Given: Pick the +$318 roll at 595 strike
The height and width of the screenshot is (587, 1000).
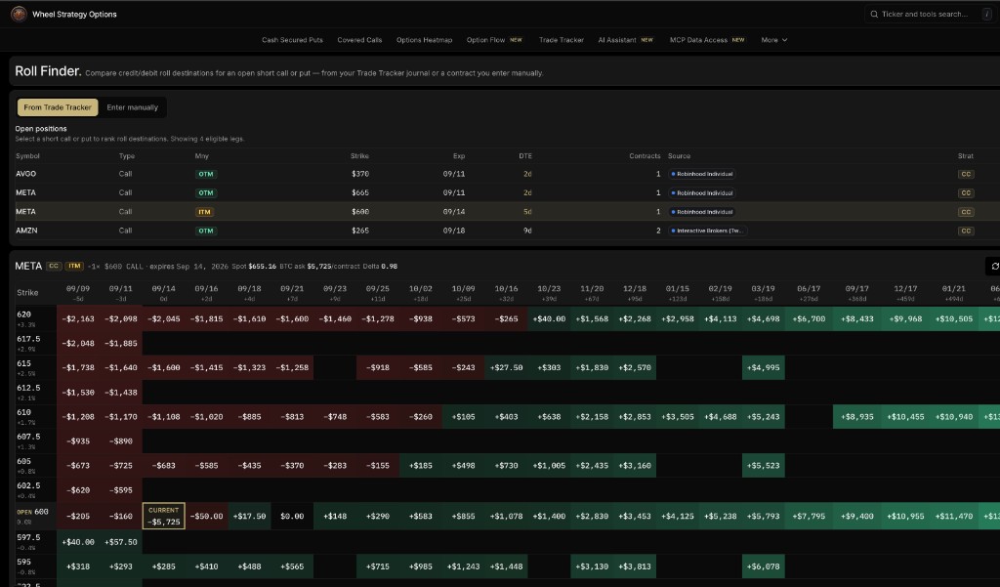Looking at the screenshot, I should tap(78, 566).
